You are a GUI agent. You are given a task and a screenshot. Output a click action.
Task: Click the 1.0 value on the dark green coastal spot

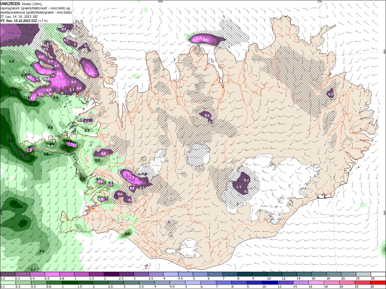point(83,179)
